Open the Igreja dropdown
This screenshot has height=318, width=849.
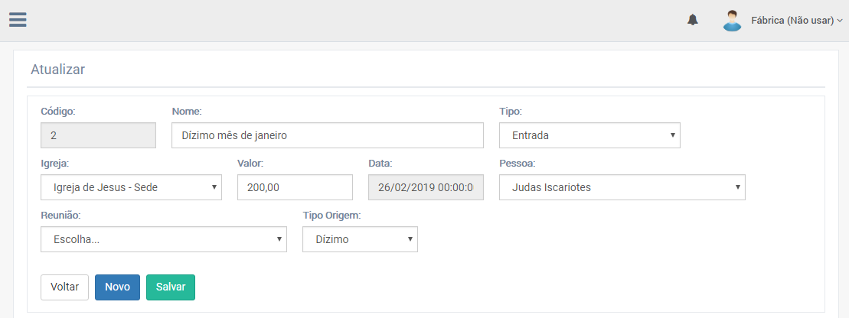click(x=131, y=187)
